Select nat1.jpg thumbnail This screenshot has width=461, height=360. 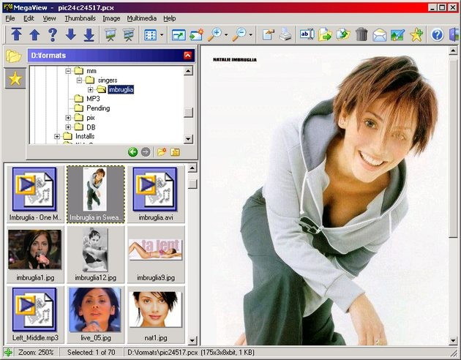(156, 315)
